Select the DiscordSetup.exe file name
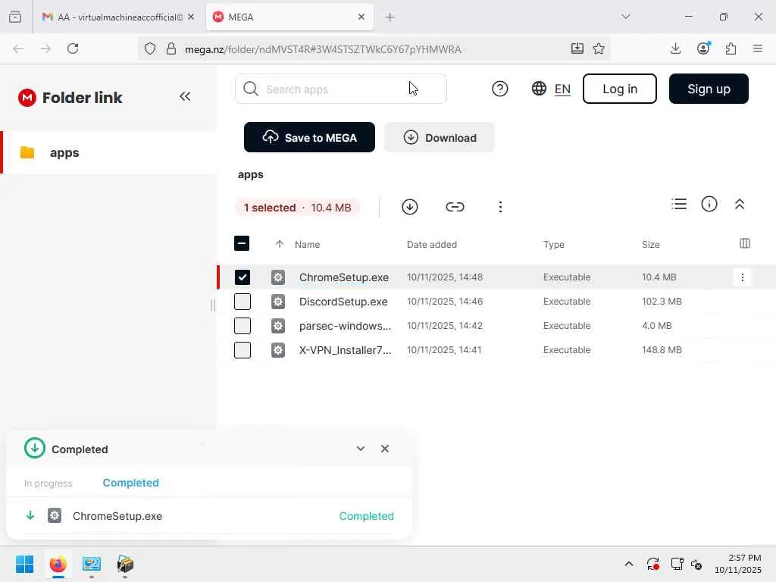This screenshot has width=776, height=582. click(343, 302)
